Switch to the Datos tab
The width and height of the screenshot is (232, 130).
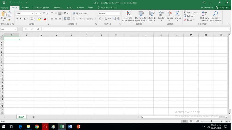(70, 8)
